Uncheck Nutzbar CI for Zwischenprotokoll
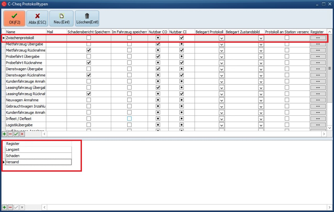The height and width of the screenshot is (212, 334). [181, 38]
